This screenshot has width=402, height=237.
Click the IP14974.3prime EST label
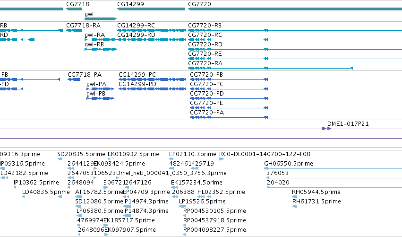[146, 202]
